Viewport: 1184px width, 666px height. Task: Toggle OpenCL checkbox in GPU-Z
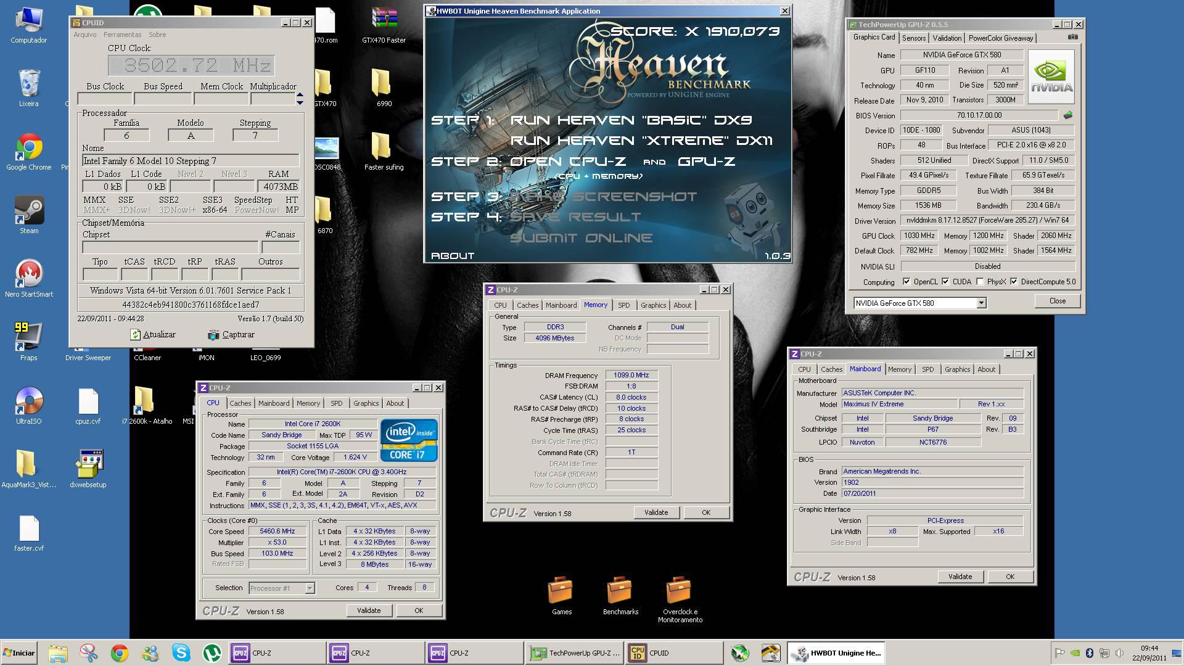pyautogui.click(x=906, y=282)
